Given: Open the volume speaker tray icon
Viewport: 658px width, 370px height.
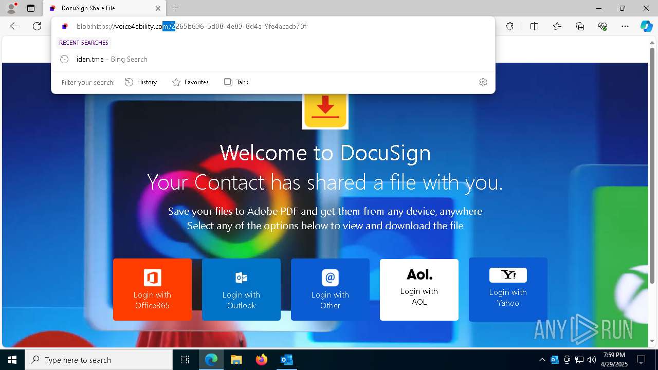Looking at the screenshot, I should point(592,360).
